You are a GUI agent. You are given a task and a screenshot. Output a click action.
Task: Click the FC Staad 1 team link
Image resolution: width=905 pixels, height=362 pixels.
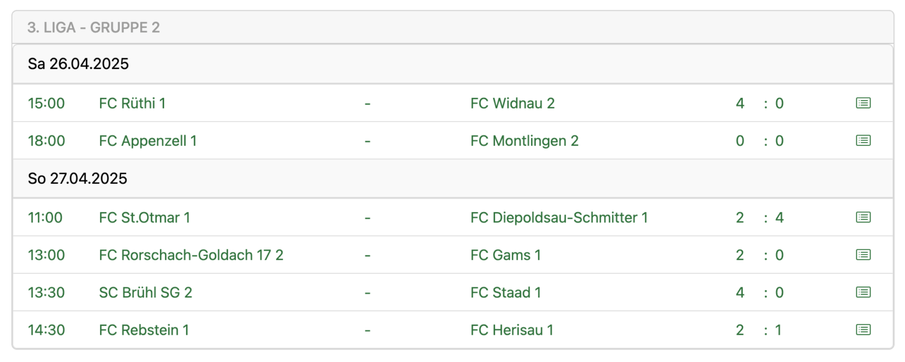coord(506,292)
